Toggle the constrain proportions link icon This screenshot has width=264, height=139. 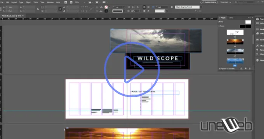coord(38,9)
